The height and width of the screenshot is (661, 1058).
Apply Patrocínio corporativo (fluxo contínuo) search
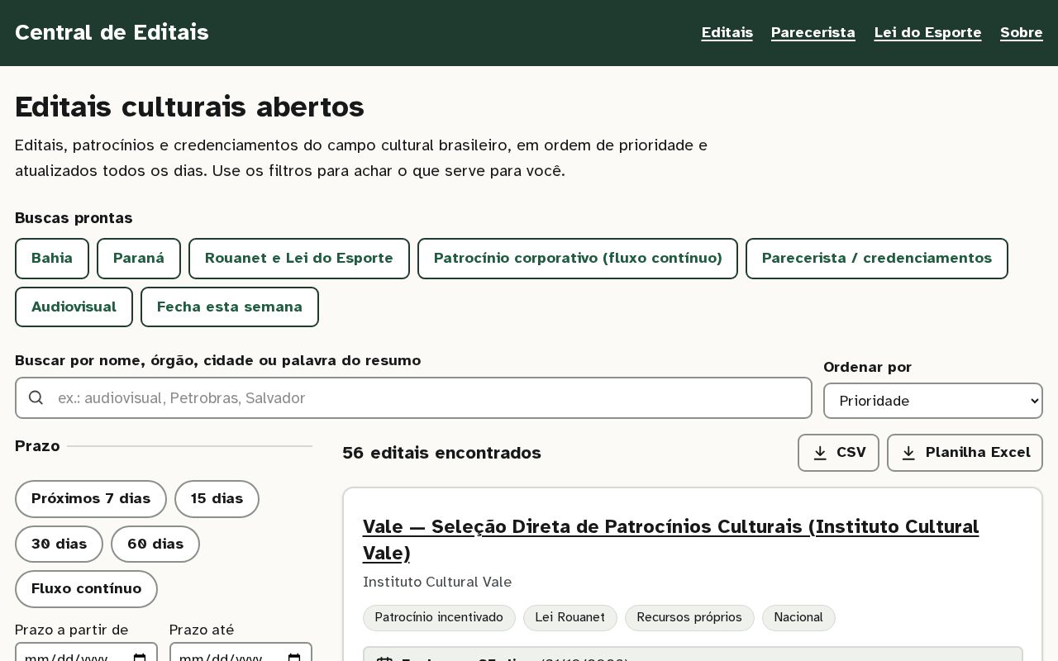coord(578,259)
